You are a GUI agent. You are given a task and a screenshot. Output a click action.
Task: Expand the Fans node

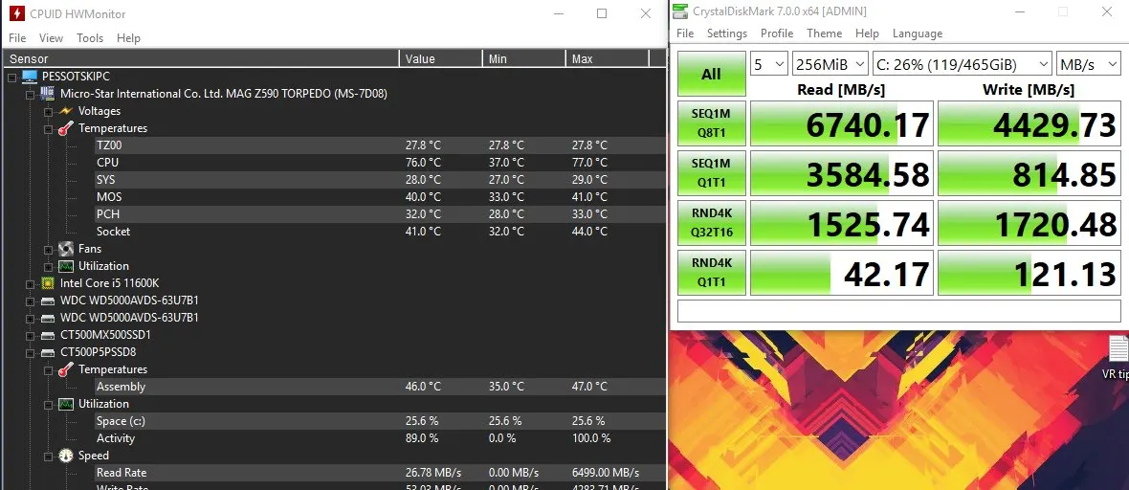[x=48, y=250]
